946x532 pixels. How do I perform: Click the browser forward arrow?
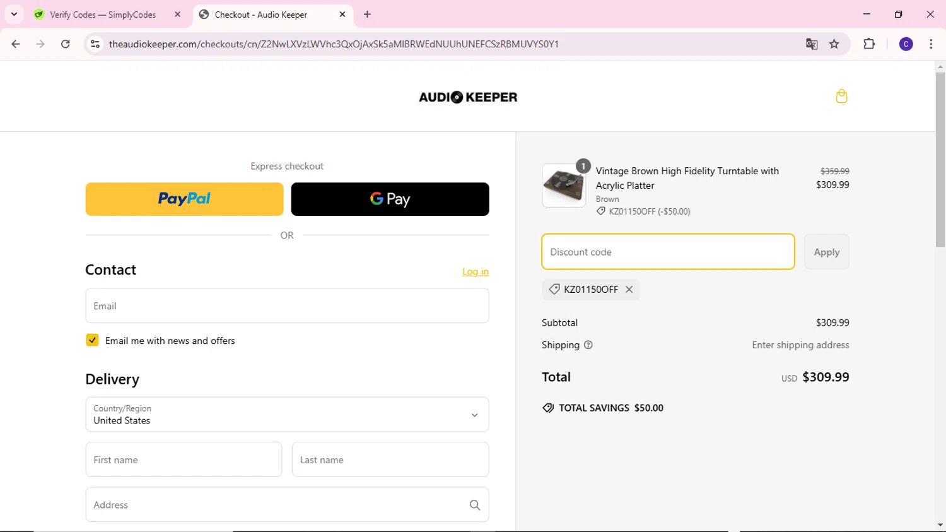[x=40, y=44]
